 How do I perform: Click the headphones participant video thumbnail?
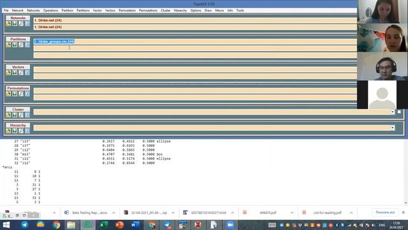[x=382, y=66]
